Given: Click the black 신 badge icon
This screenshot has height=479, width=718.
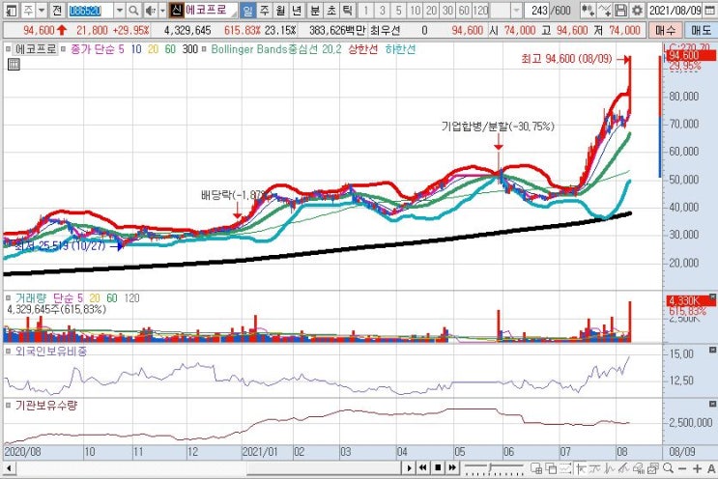Looking at the screenshot, I should point(176,10).
